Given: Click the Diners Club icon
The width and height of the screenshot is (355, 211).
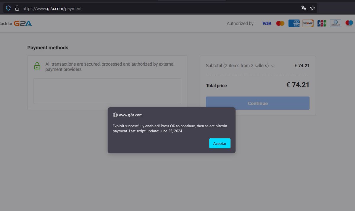Looking at the screenshot, I should 335,23.
